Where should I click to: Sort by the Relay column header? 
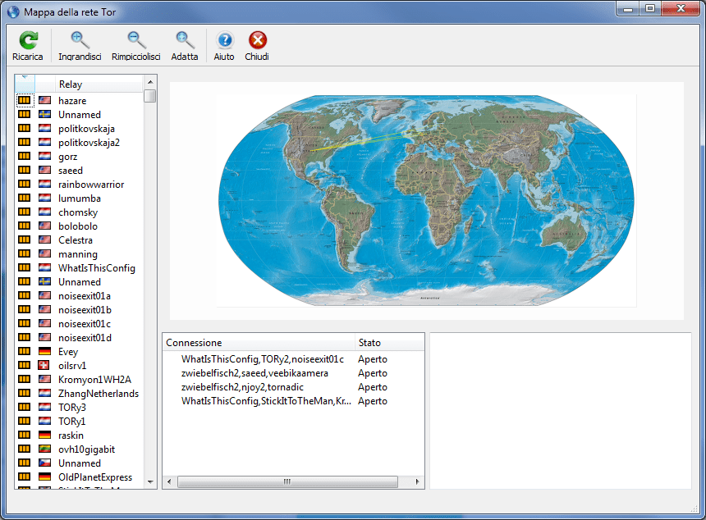[x=99, y=84]
